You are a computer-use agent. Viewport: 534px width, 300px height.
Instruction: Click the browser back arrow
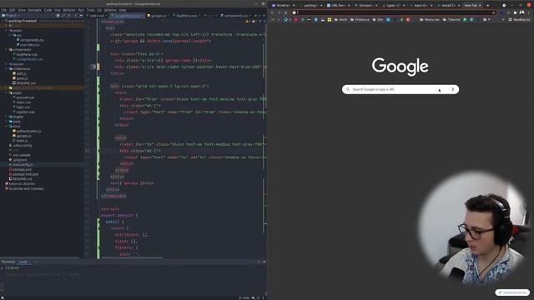272,12
